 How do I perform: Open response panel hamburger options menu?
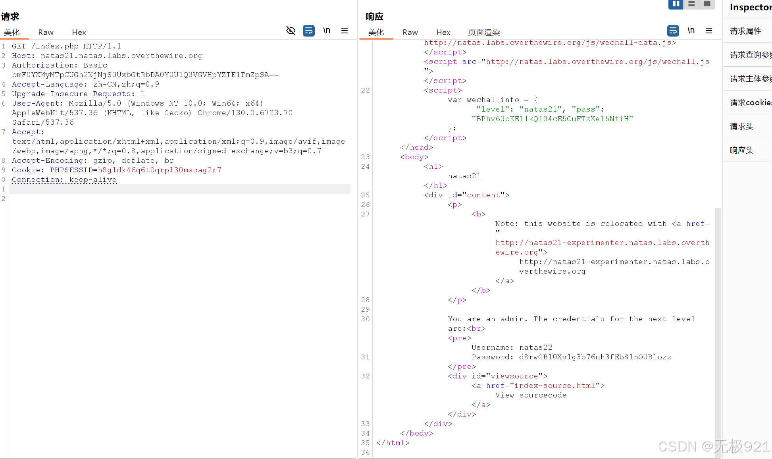[709, 31]
